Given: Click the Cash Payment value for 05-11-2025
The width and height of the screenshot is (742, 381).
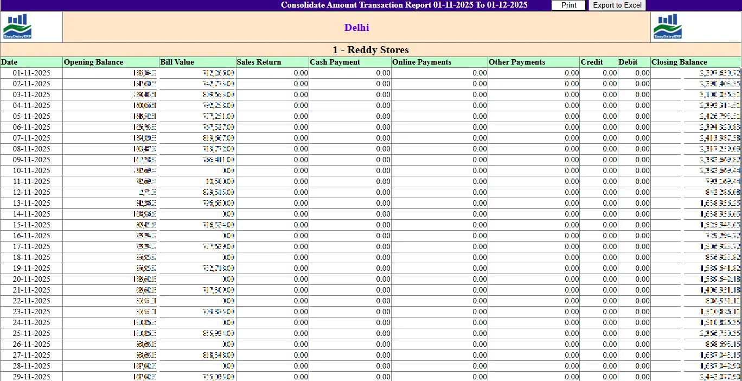Looking at the screenshot, I should point(383,116).
